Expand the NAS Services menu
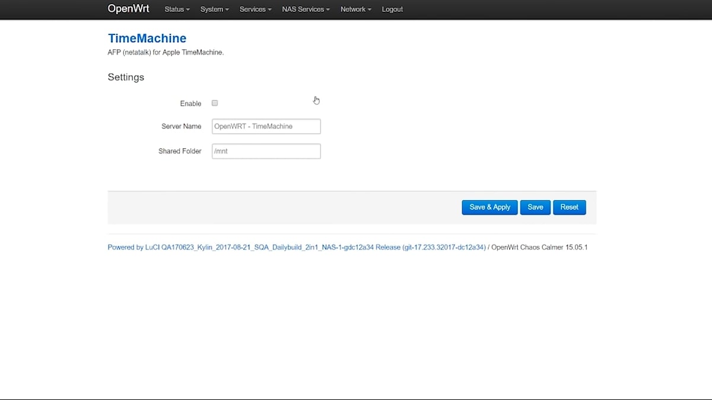The height and width of the screenshot is (400, 712). tap(306, 9)
